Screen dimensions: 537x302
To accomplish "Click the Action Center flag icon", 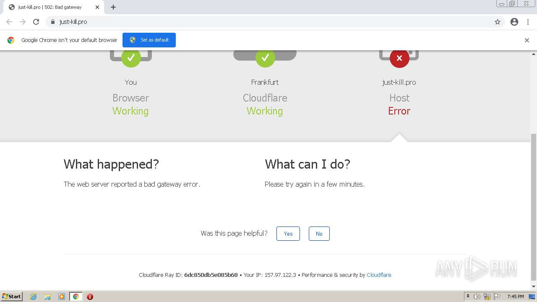I will click(497, 297).
